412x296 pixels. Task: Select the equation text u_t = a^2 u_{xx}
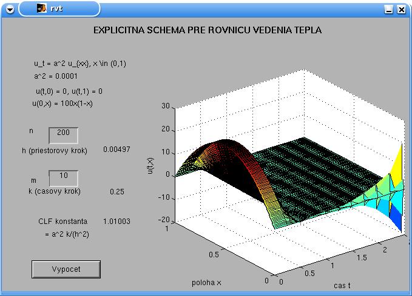pos(62,64)
